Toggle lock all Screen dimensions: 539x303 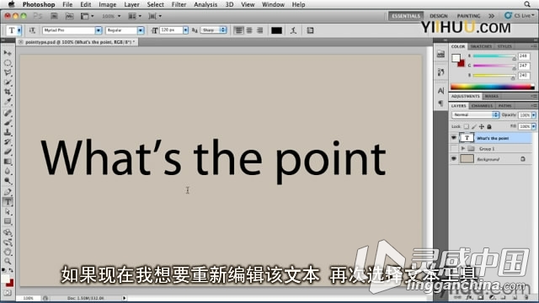[489, 126]
